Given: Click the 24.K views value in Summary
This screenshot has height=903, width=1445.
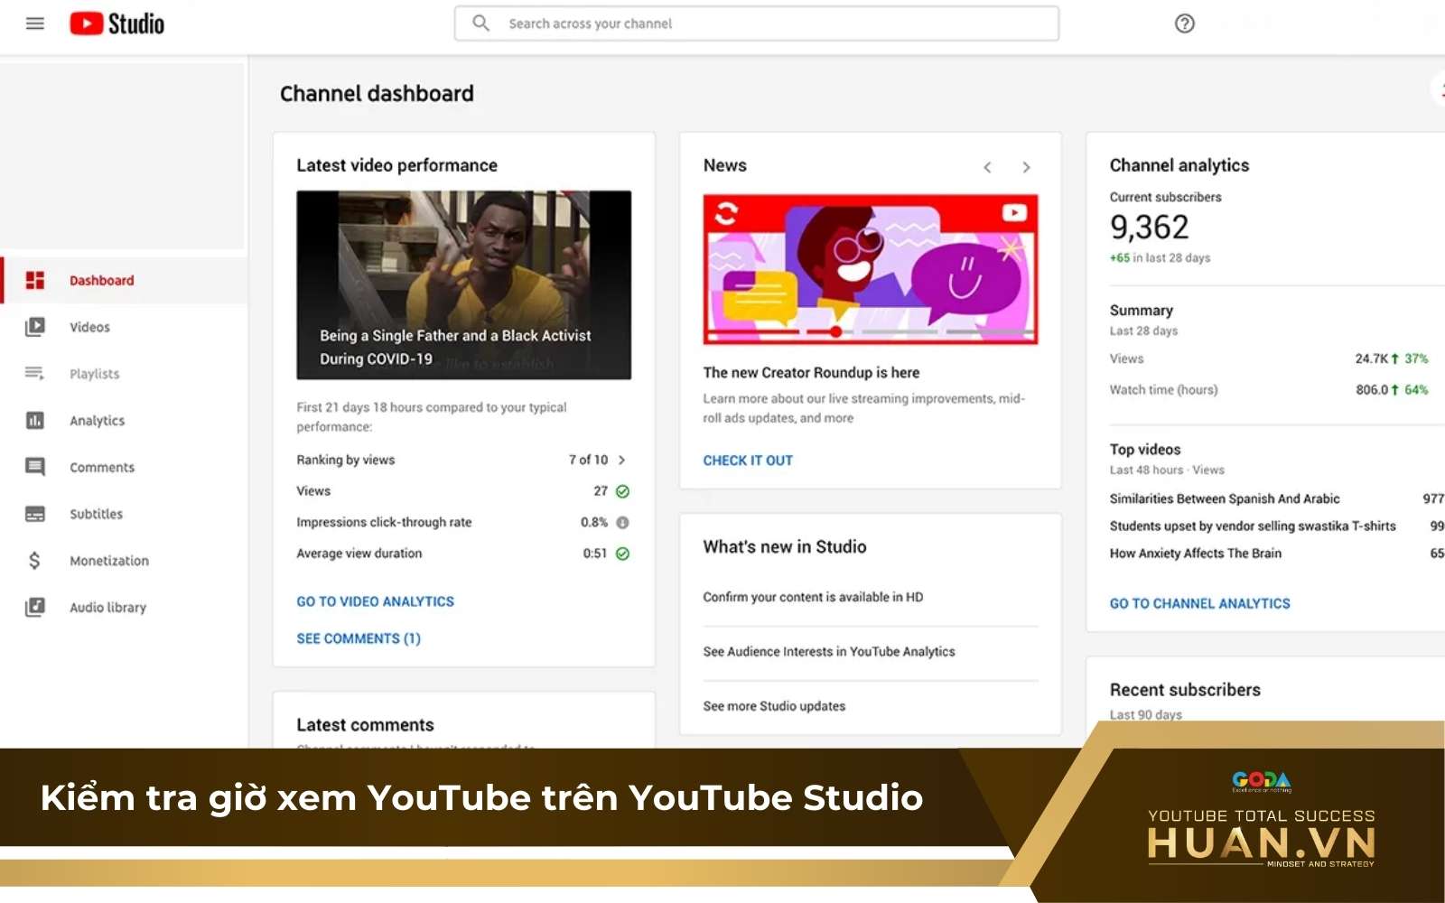Looking at the screenshot, I should [x=1371, y=358].
